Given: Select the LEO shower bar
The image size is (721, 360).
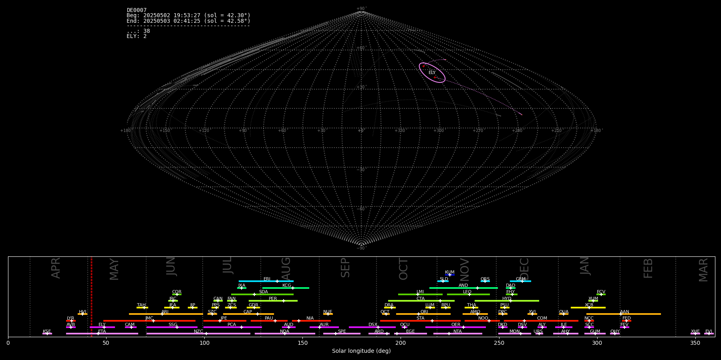Looking at the screenshot, I should [468, 294].
